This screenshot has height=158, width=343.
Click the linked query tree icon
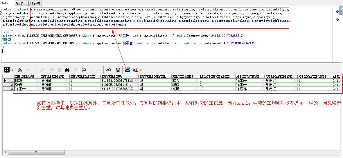[x=109, y=70]
